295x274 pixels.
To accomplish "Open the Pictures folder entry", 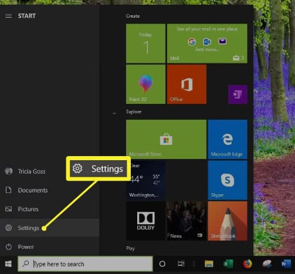I will coord(50,209).
